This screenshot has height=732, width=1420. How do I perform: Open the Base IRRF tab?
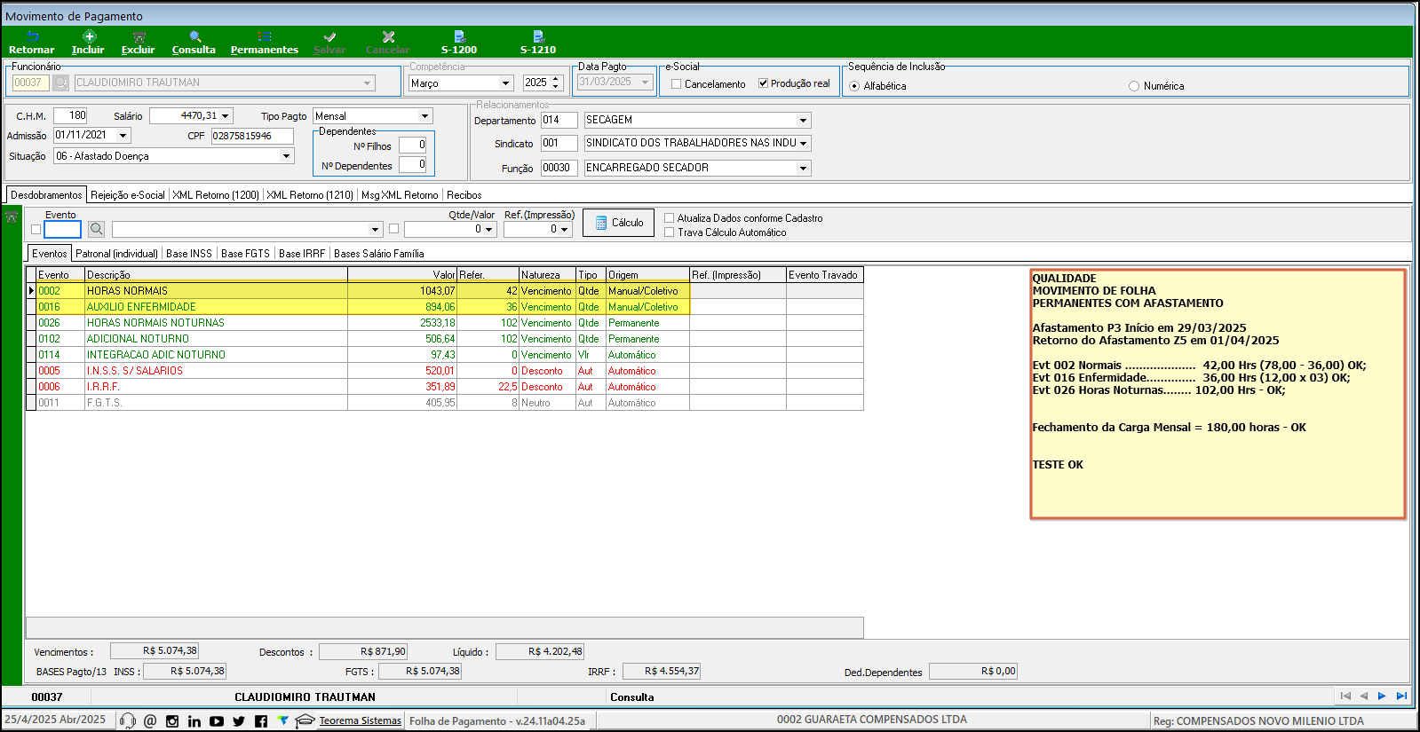click(302, 254)
